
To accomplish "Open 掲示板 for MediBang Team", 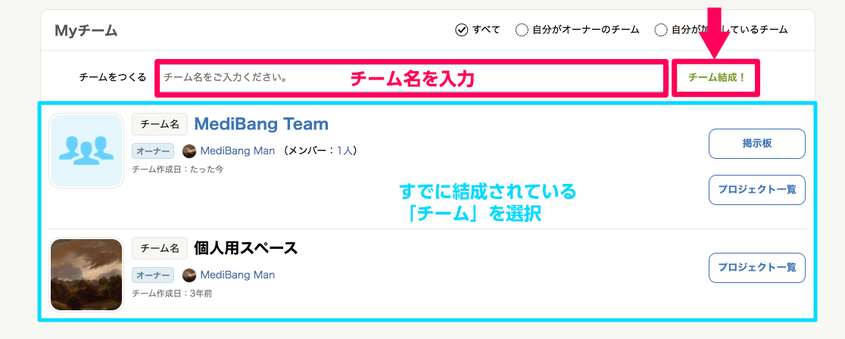I will [756, 144].
